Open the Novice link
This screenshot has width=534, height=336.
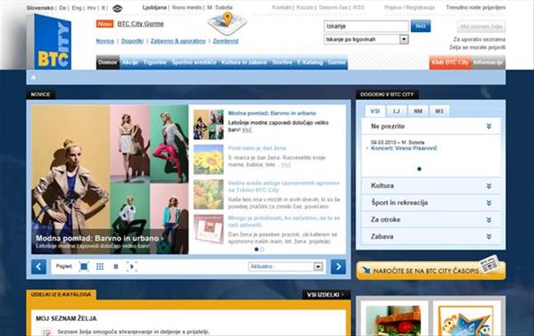[105, 41]
